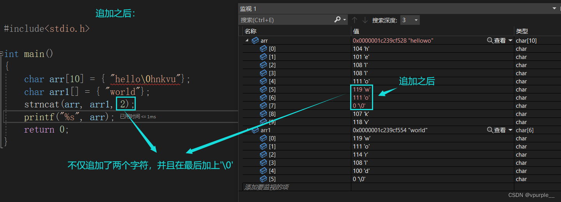Open the search box dropdown arrow
Image resolution: width=561 pixels, height=202 pixels.
click(x=345, y=20)
